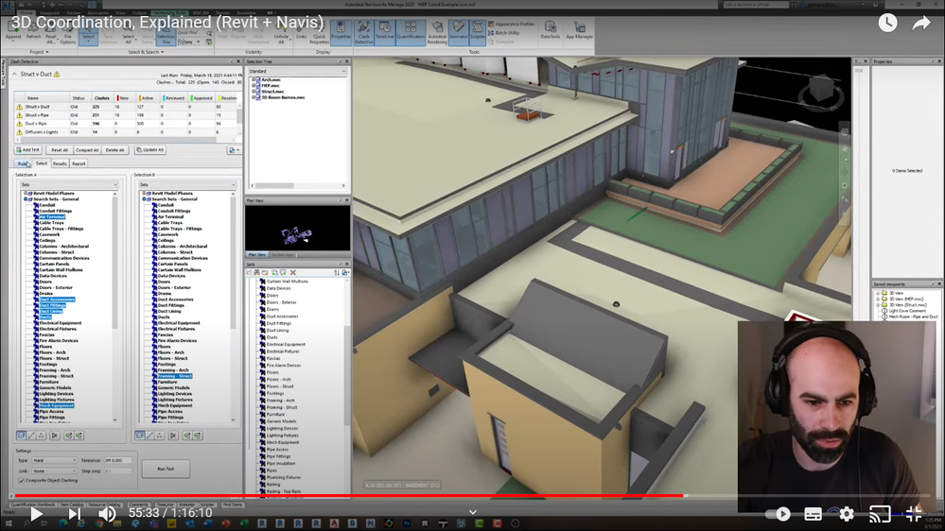Screen dimensions: 945x531
Task: Switch to the Results tab
Action: [x=60, y=163]
